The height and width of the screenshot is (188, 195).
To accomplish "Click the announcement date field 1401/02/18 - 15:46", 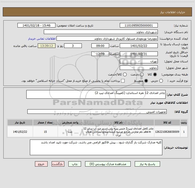I will click(36, 25).
